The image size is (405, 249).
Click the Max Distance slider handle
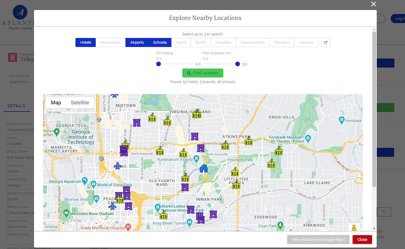pyautogui.click(x=238, y=64)
